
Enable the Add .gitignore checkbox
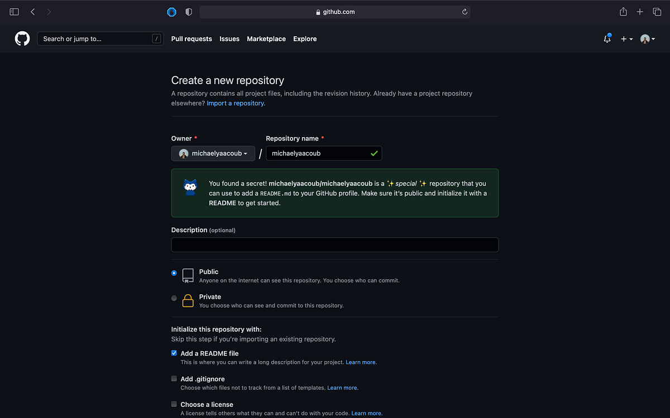click(x=174, y=378)
